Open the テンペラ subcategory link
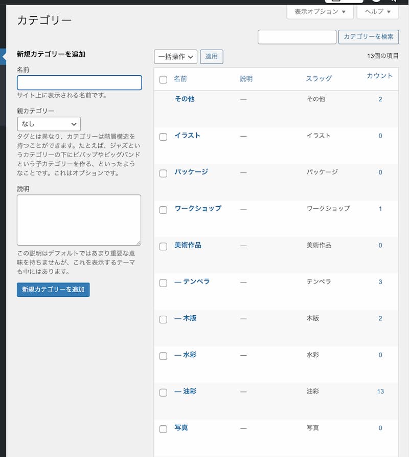Screen dimensions: 409x457 pos(192,281)
